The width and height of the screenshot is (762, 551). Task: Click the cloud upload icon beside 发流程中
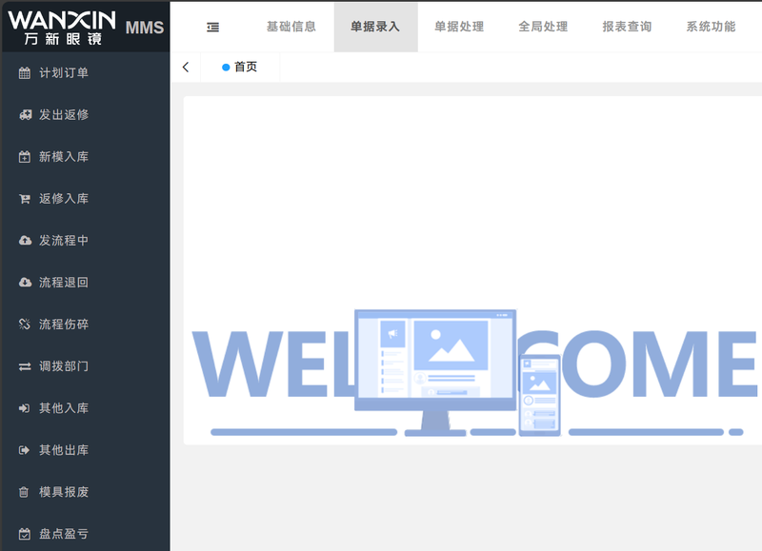[25, 241]
